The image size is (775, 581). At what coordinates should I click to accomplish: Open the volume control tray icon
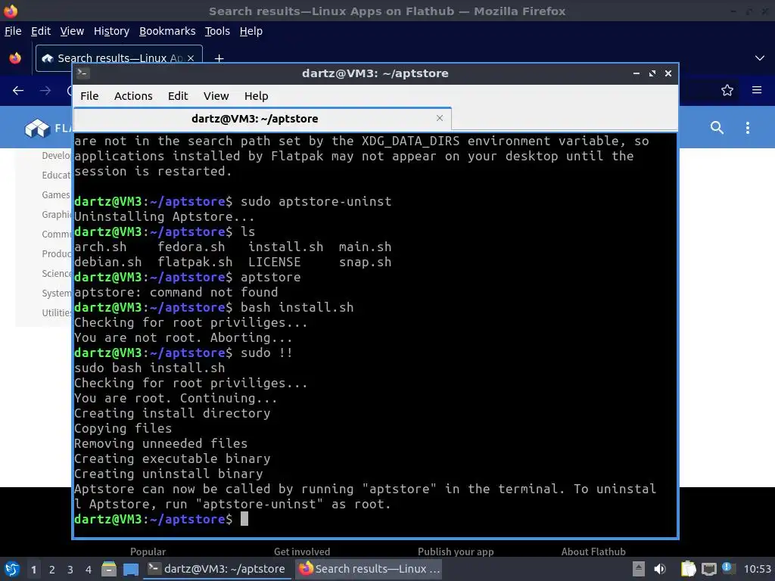[660, 569]
